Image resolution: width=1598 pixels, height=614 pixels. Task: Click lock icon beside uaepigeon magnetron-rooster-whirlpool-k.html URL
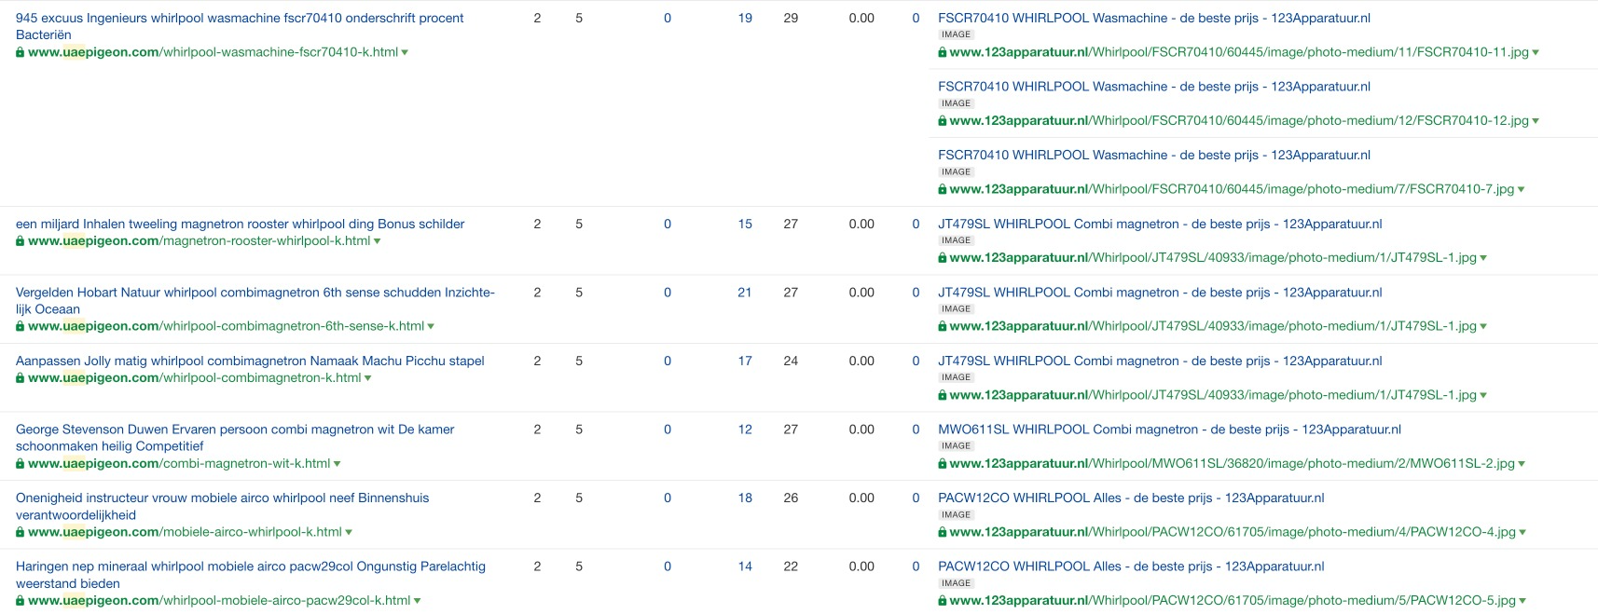[21, 241]
